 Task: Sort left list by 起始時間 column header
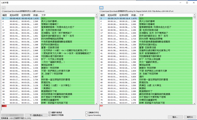tap(15, 15)
